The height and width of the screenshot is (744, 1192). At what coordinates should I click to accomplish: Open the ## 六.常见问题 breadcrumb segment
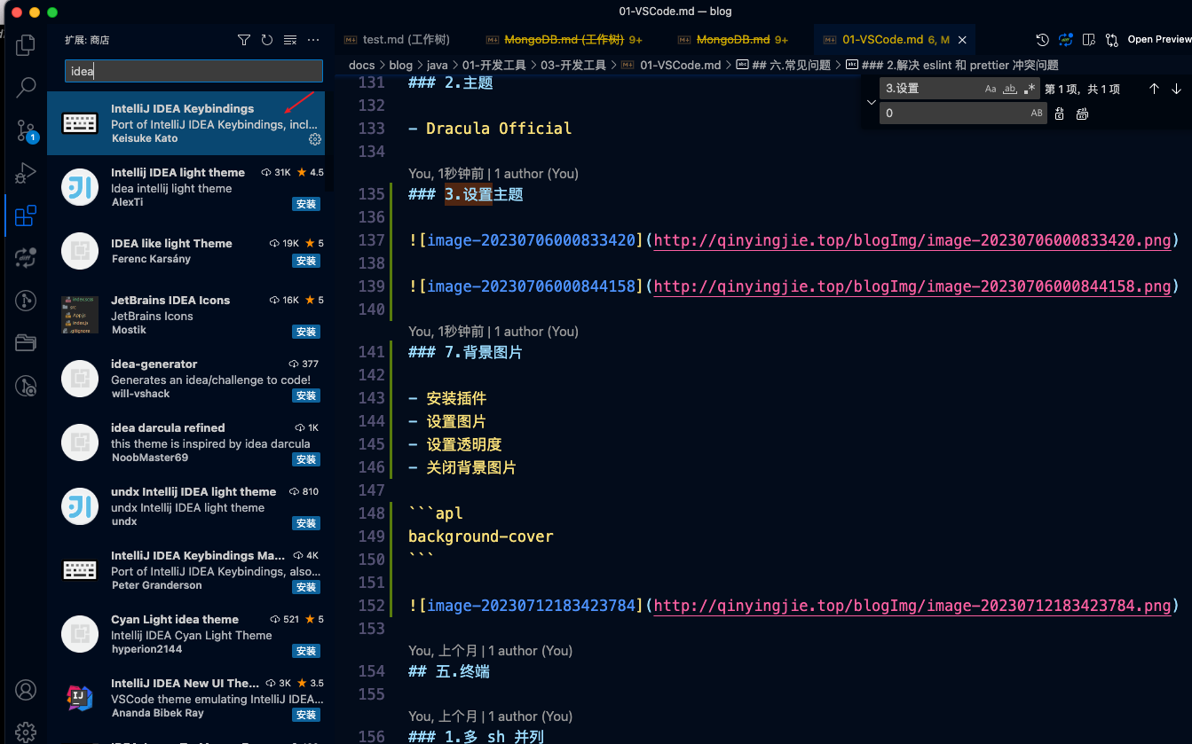pos(784,65)
